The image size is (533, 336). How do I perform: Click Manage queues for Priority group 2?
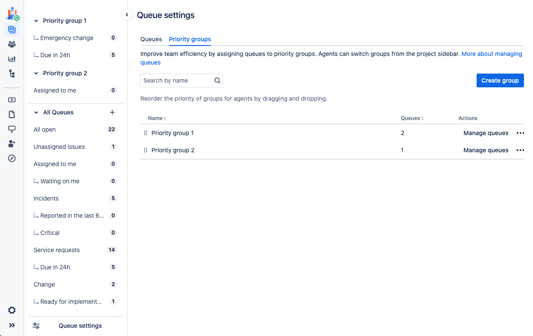486,150
